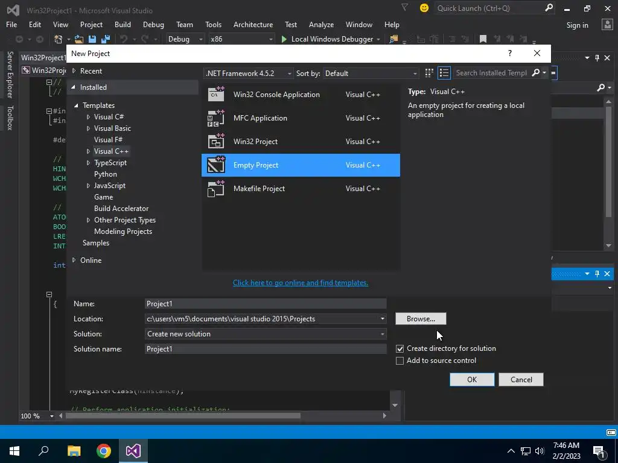618x463 pixels.
Task: Open the Toolbox side tab
Action: 10,118
